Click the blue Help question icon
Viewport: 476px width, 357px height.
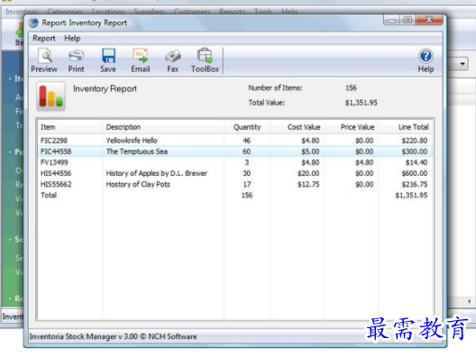click(426, 56)
